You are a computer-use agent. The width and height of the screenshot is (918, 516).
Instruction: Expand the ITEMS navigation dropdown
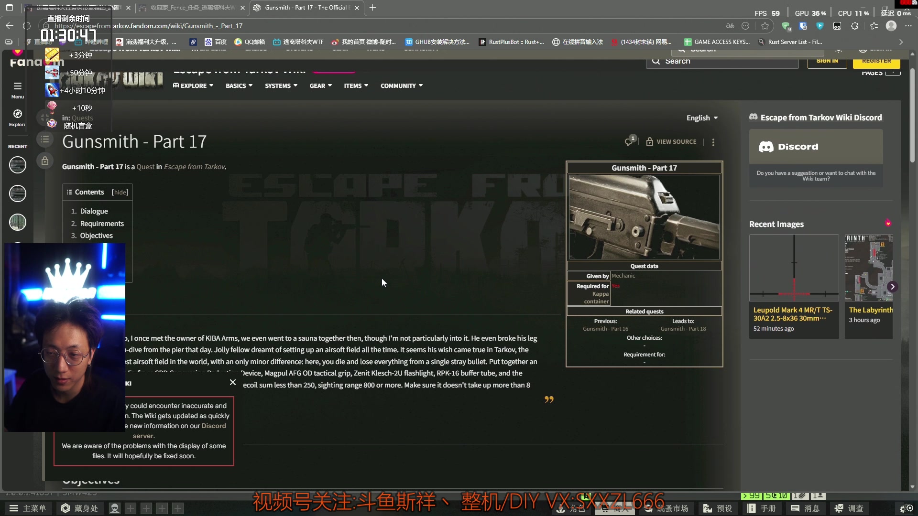pyautogui.click(x=356, y=86)
